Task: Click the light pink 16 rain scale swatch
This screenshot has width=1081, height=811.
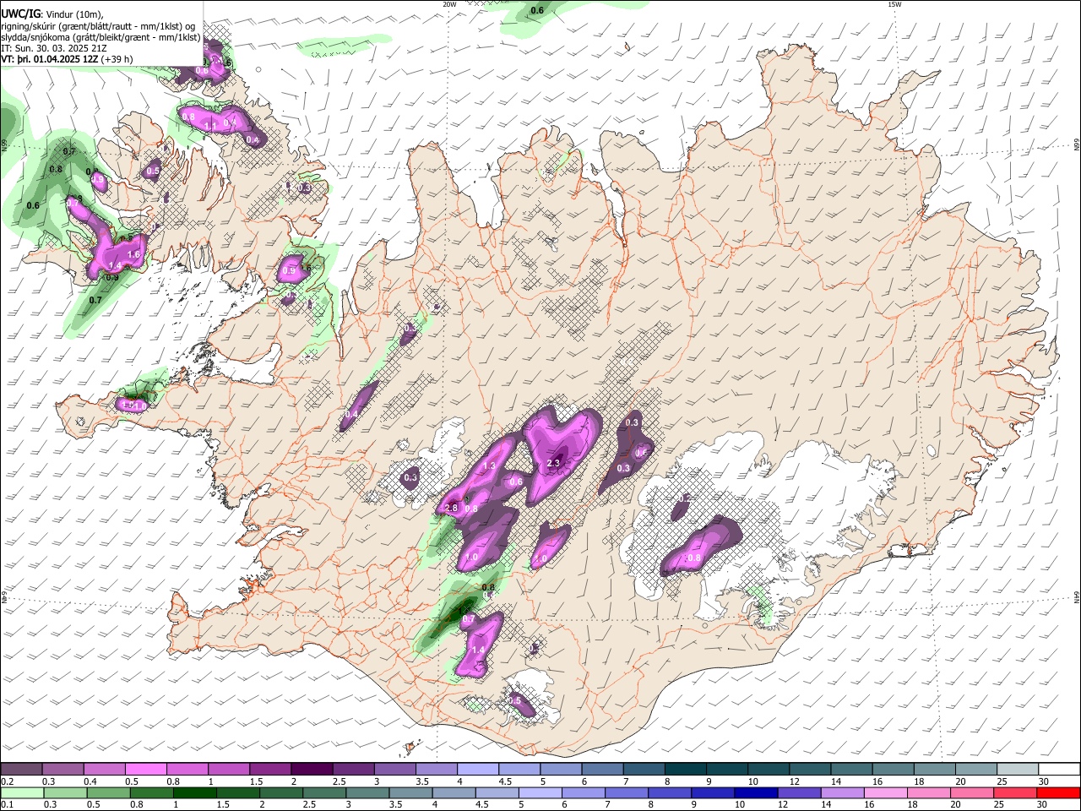Action: point(885,792)
